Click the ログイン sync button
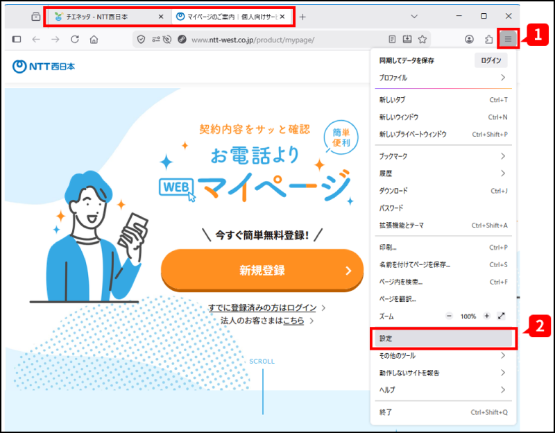Screen dimensions: 555x433 (x=490, y=60)
